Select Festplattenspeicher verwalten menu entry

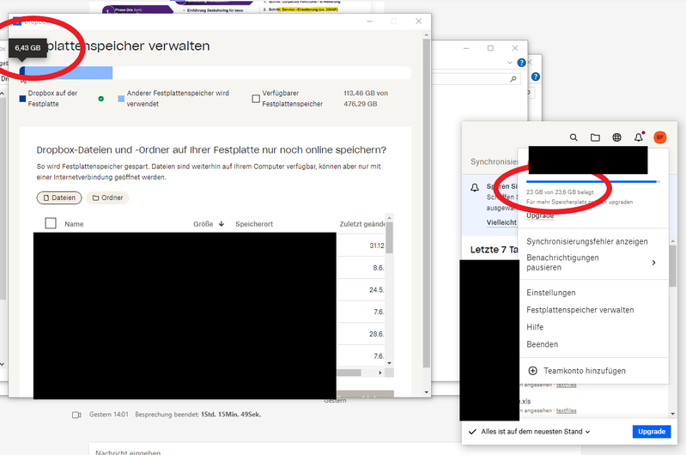point(580,310)
